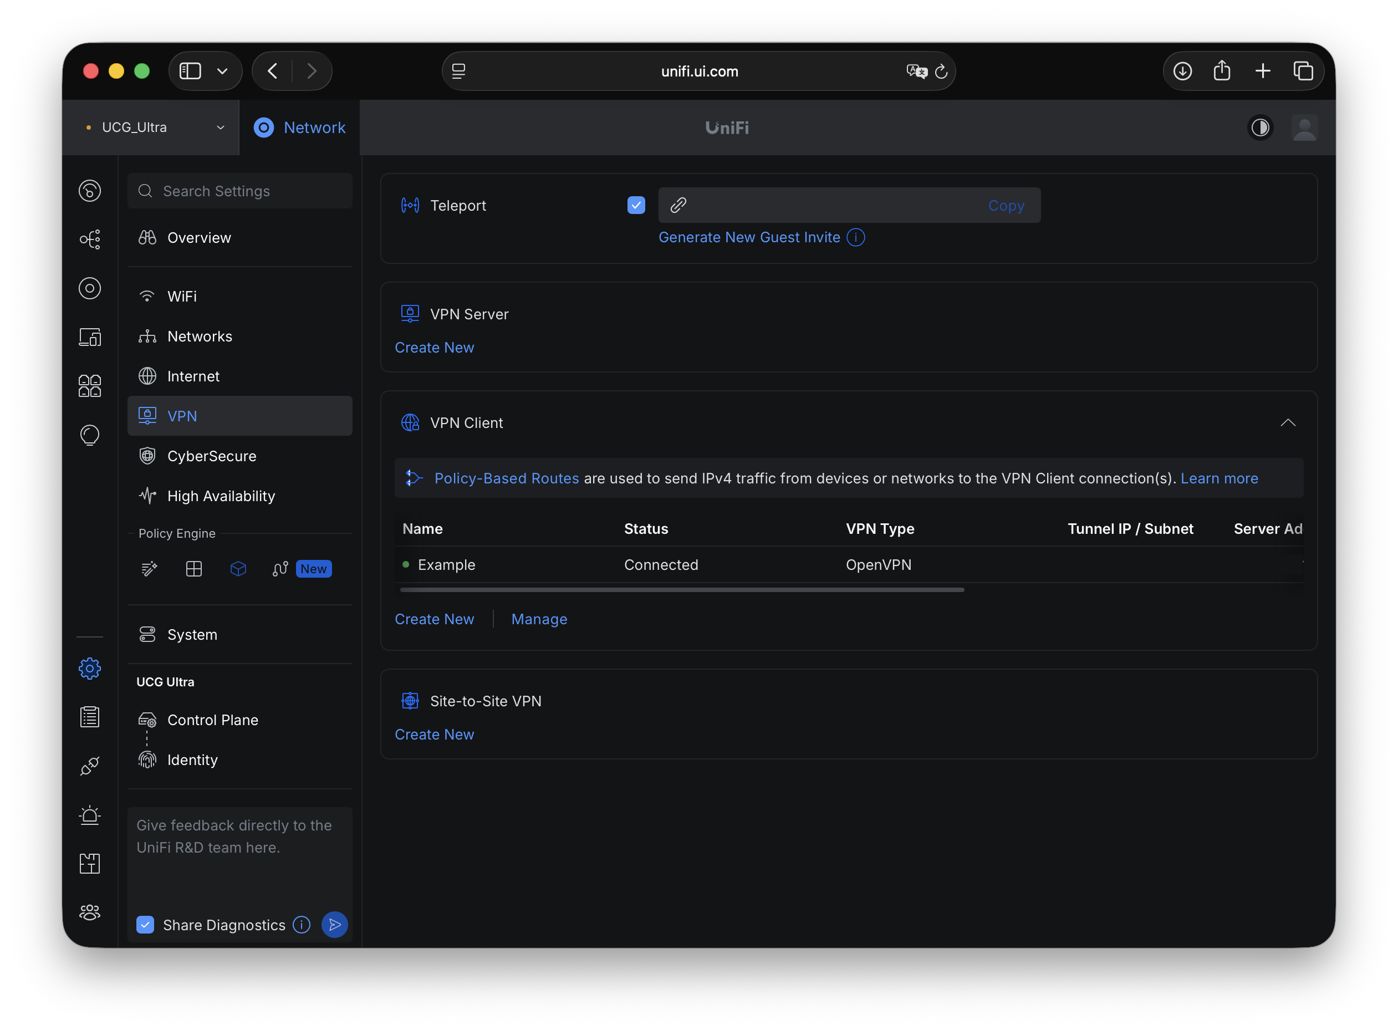1398x1030 pixels.
Task: Open Overview settings
Action: coord(240,238)
